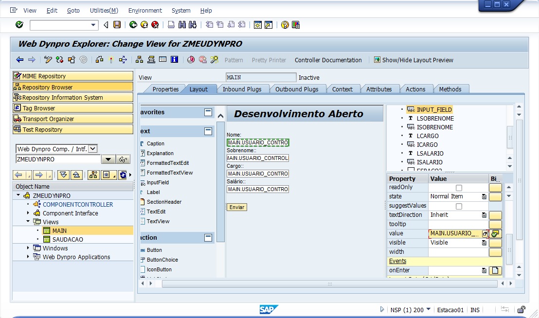Open the Web Dynpro Comp. / Intf. dropdown
The height and width of the screenshot is (318, 539).
coord(93,149)
